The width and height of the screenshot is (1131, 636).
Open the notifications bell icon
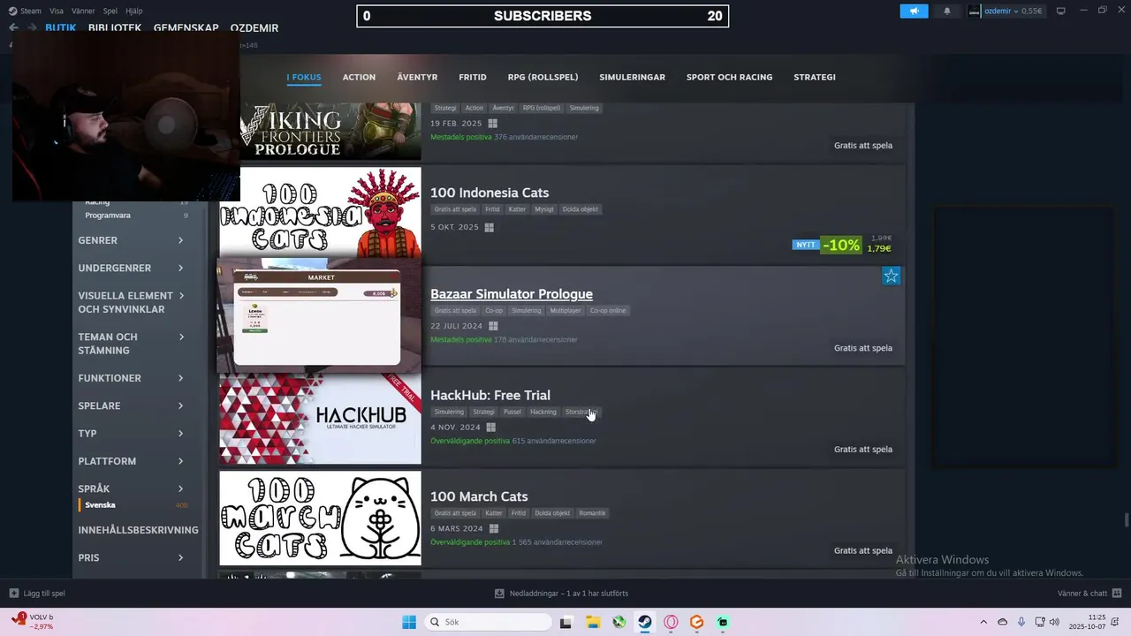tap(947, 11)
